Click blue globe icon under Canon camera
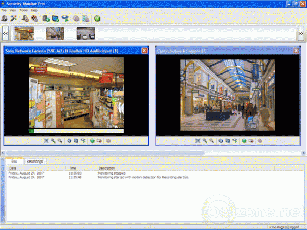Viewport: 307px width, 230px height. [221, 141]
